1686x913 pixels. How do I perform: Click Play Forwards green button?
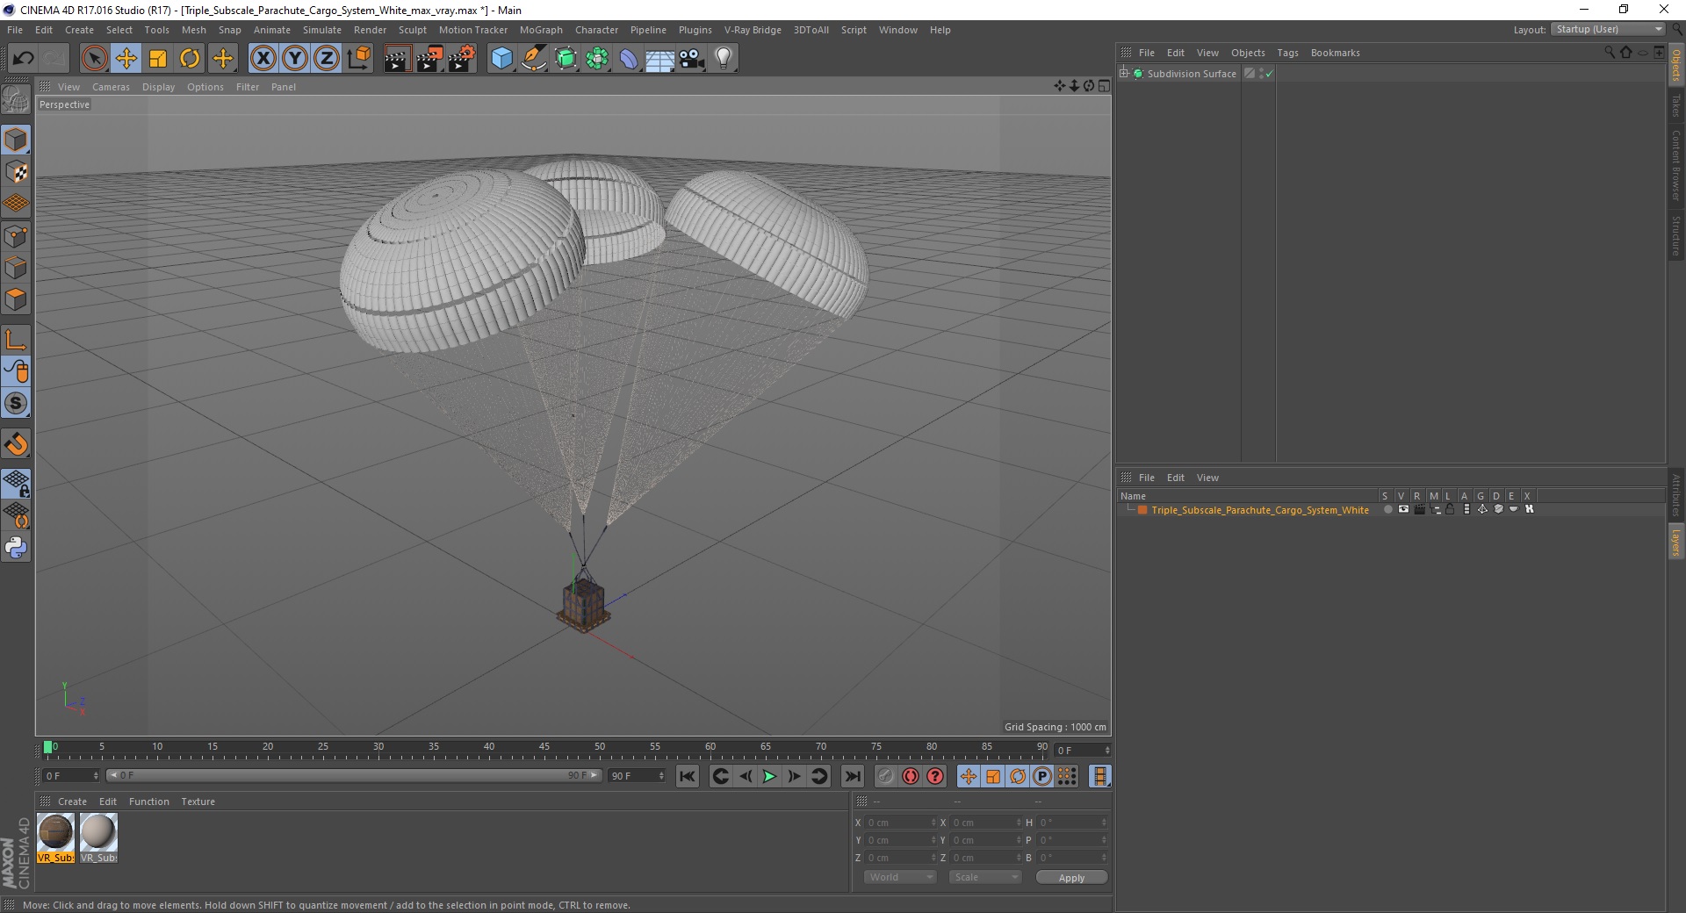pos(769,776)
